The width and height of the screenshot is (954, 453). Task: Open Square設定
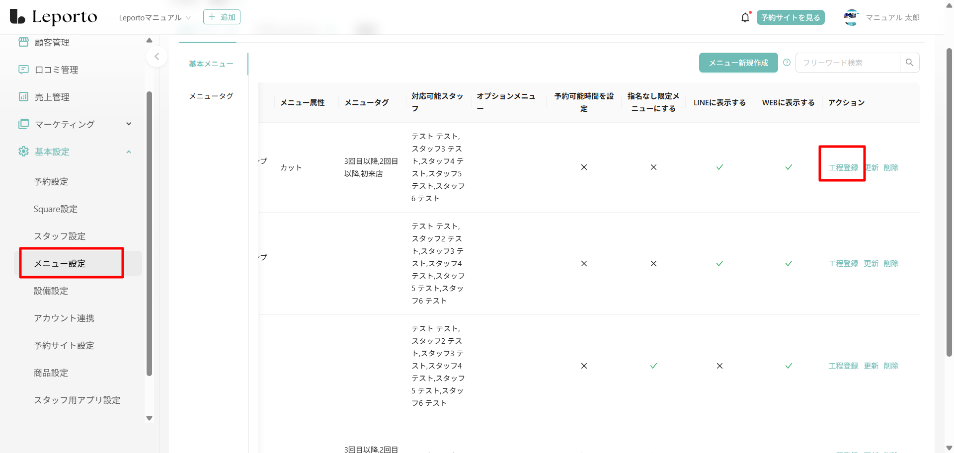pyautogui.click(x=56, y=209)
